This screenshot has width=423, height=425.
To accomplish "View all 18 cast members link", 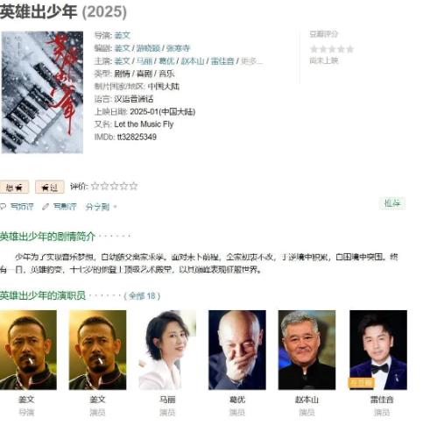I will click(142, 296).
